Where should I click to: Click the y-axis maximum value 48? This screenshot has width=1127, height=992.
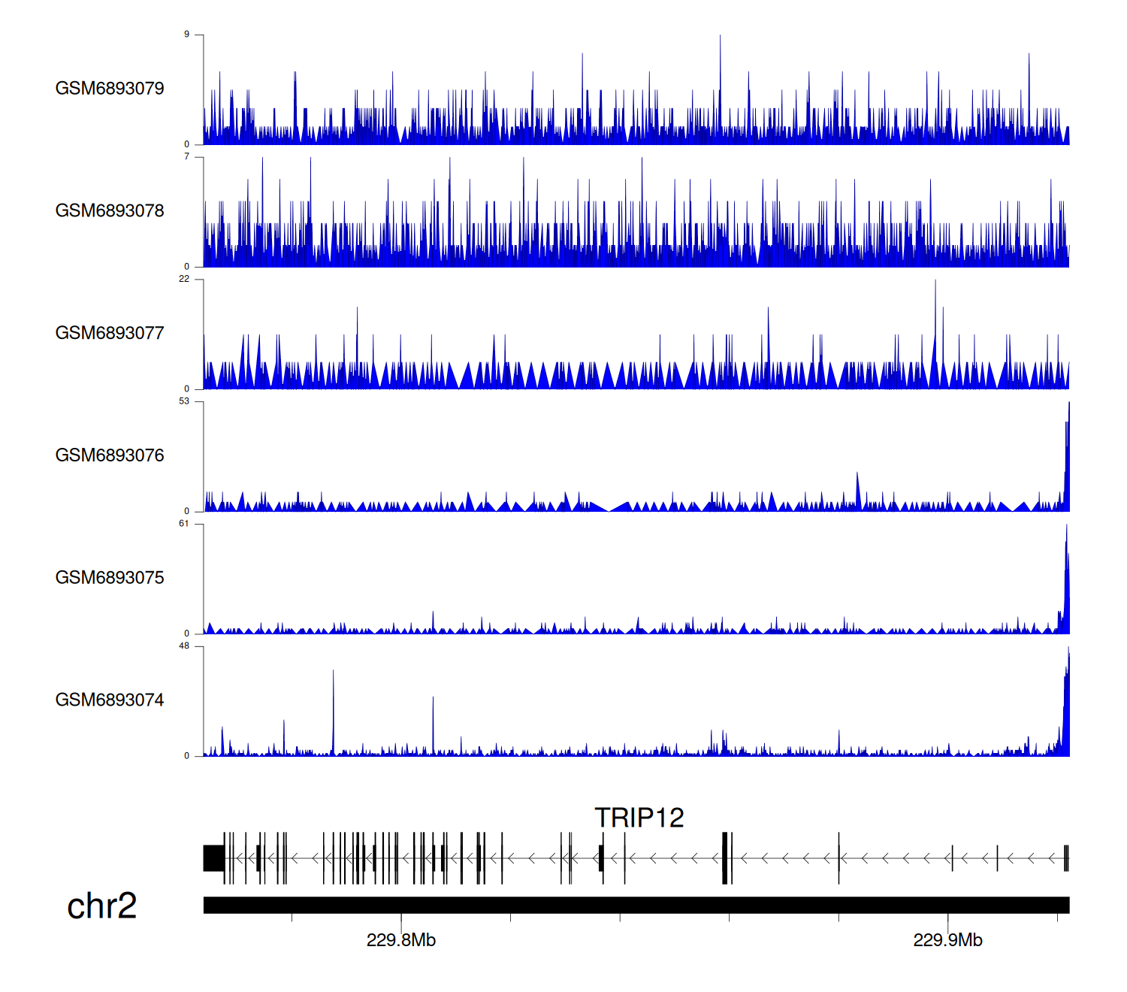(184, 646)
